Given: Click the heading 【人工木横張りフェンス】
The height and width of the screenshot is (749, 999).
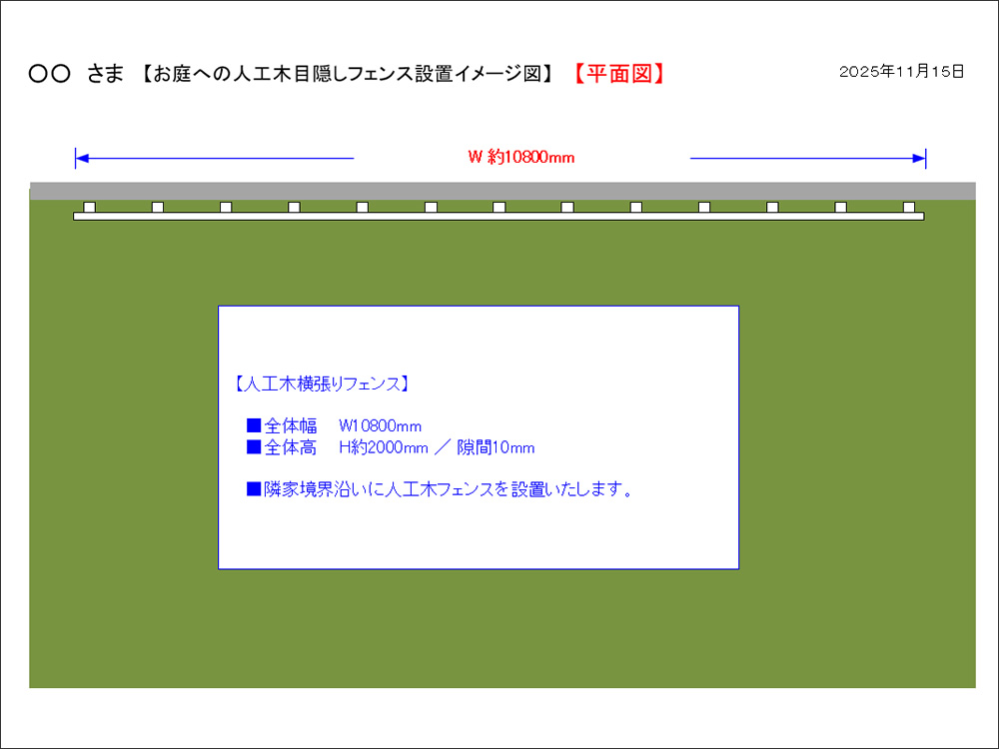Looking at the screenshot, I should tap(321, 384).
